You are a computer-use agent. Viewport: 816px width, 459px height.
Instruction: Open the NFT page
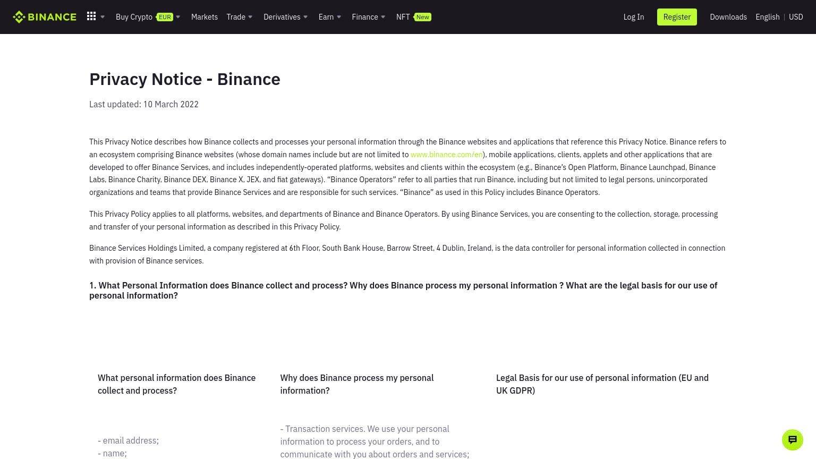pos(403,17)
